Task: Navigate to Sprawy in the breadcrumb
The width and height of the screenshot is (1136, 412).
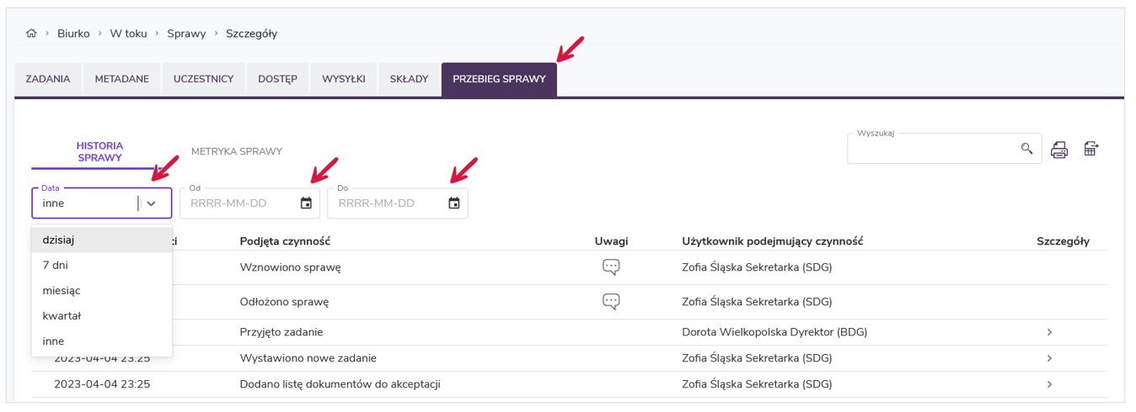Action: click(186, 34)
